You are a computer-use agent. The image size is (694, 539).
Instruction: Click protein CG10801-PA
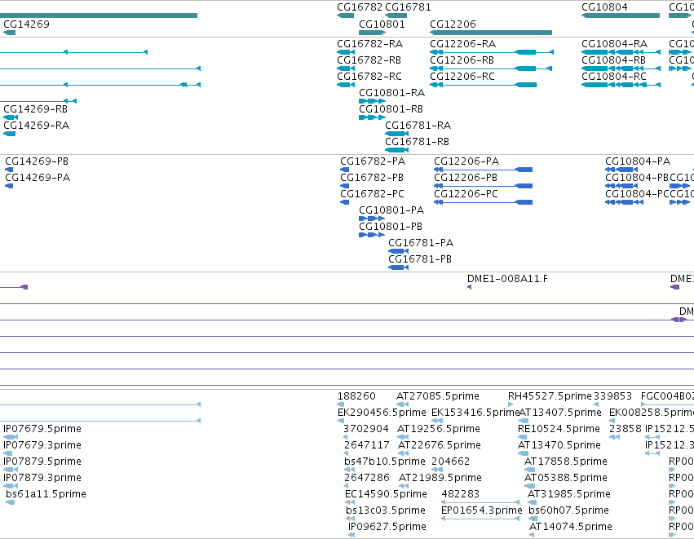391,210
